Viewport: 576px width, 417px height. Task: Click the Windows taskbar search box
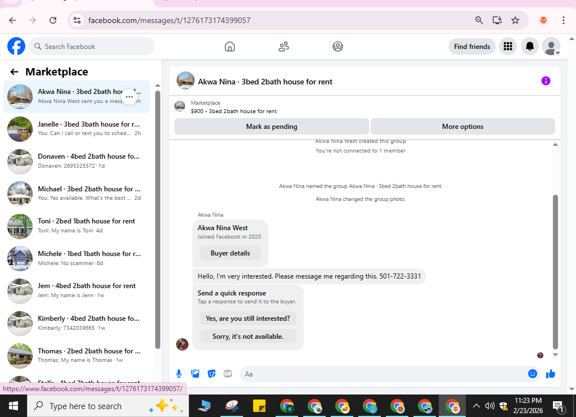click(x=108, y=406)
